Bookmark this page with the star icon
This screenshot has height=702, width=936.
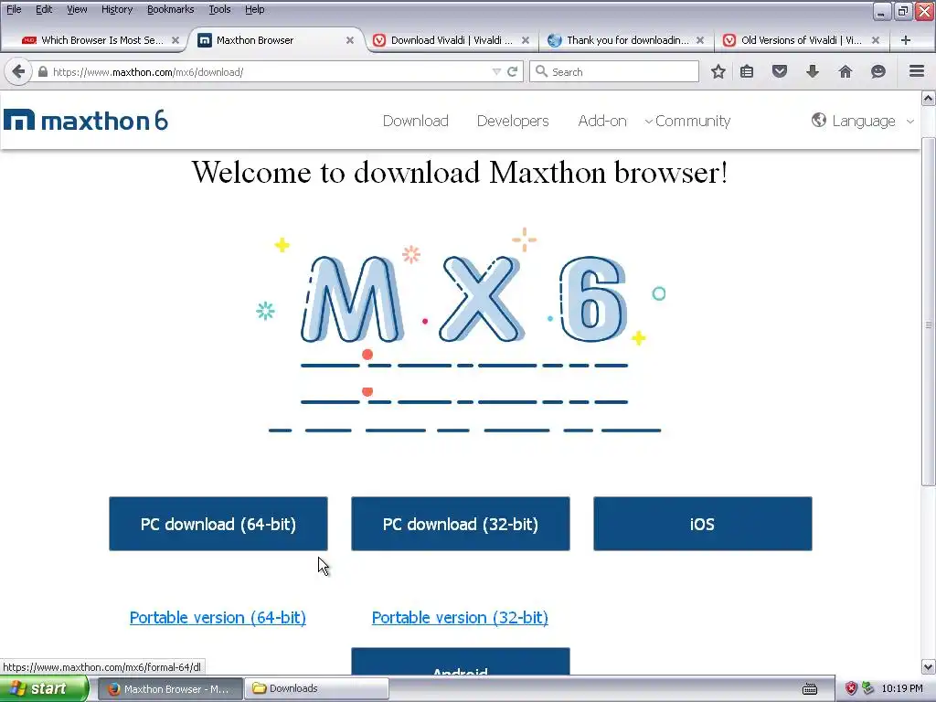pyautogui.click(x=718, y=71)
